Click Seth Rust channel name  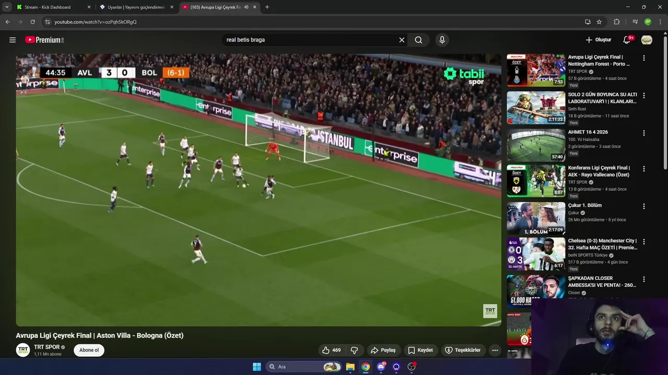coord(577,109)
